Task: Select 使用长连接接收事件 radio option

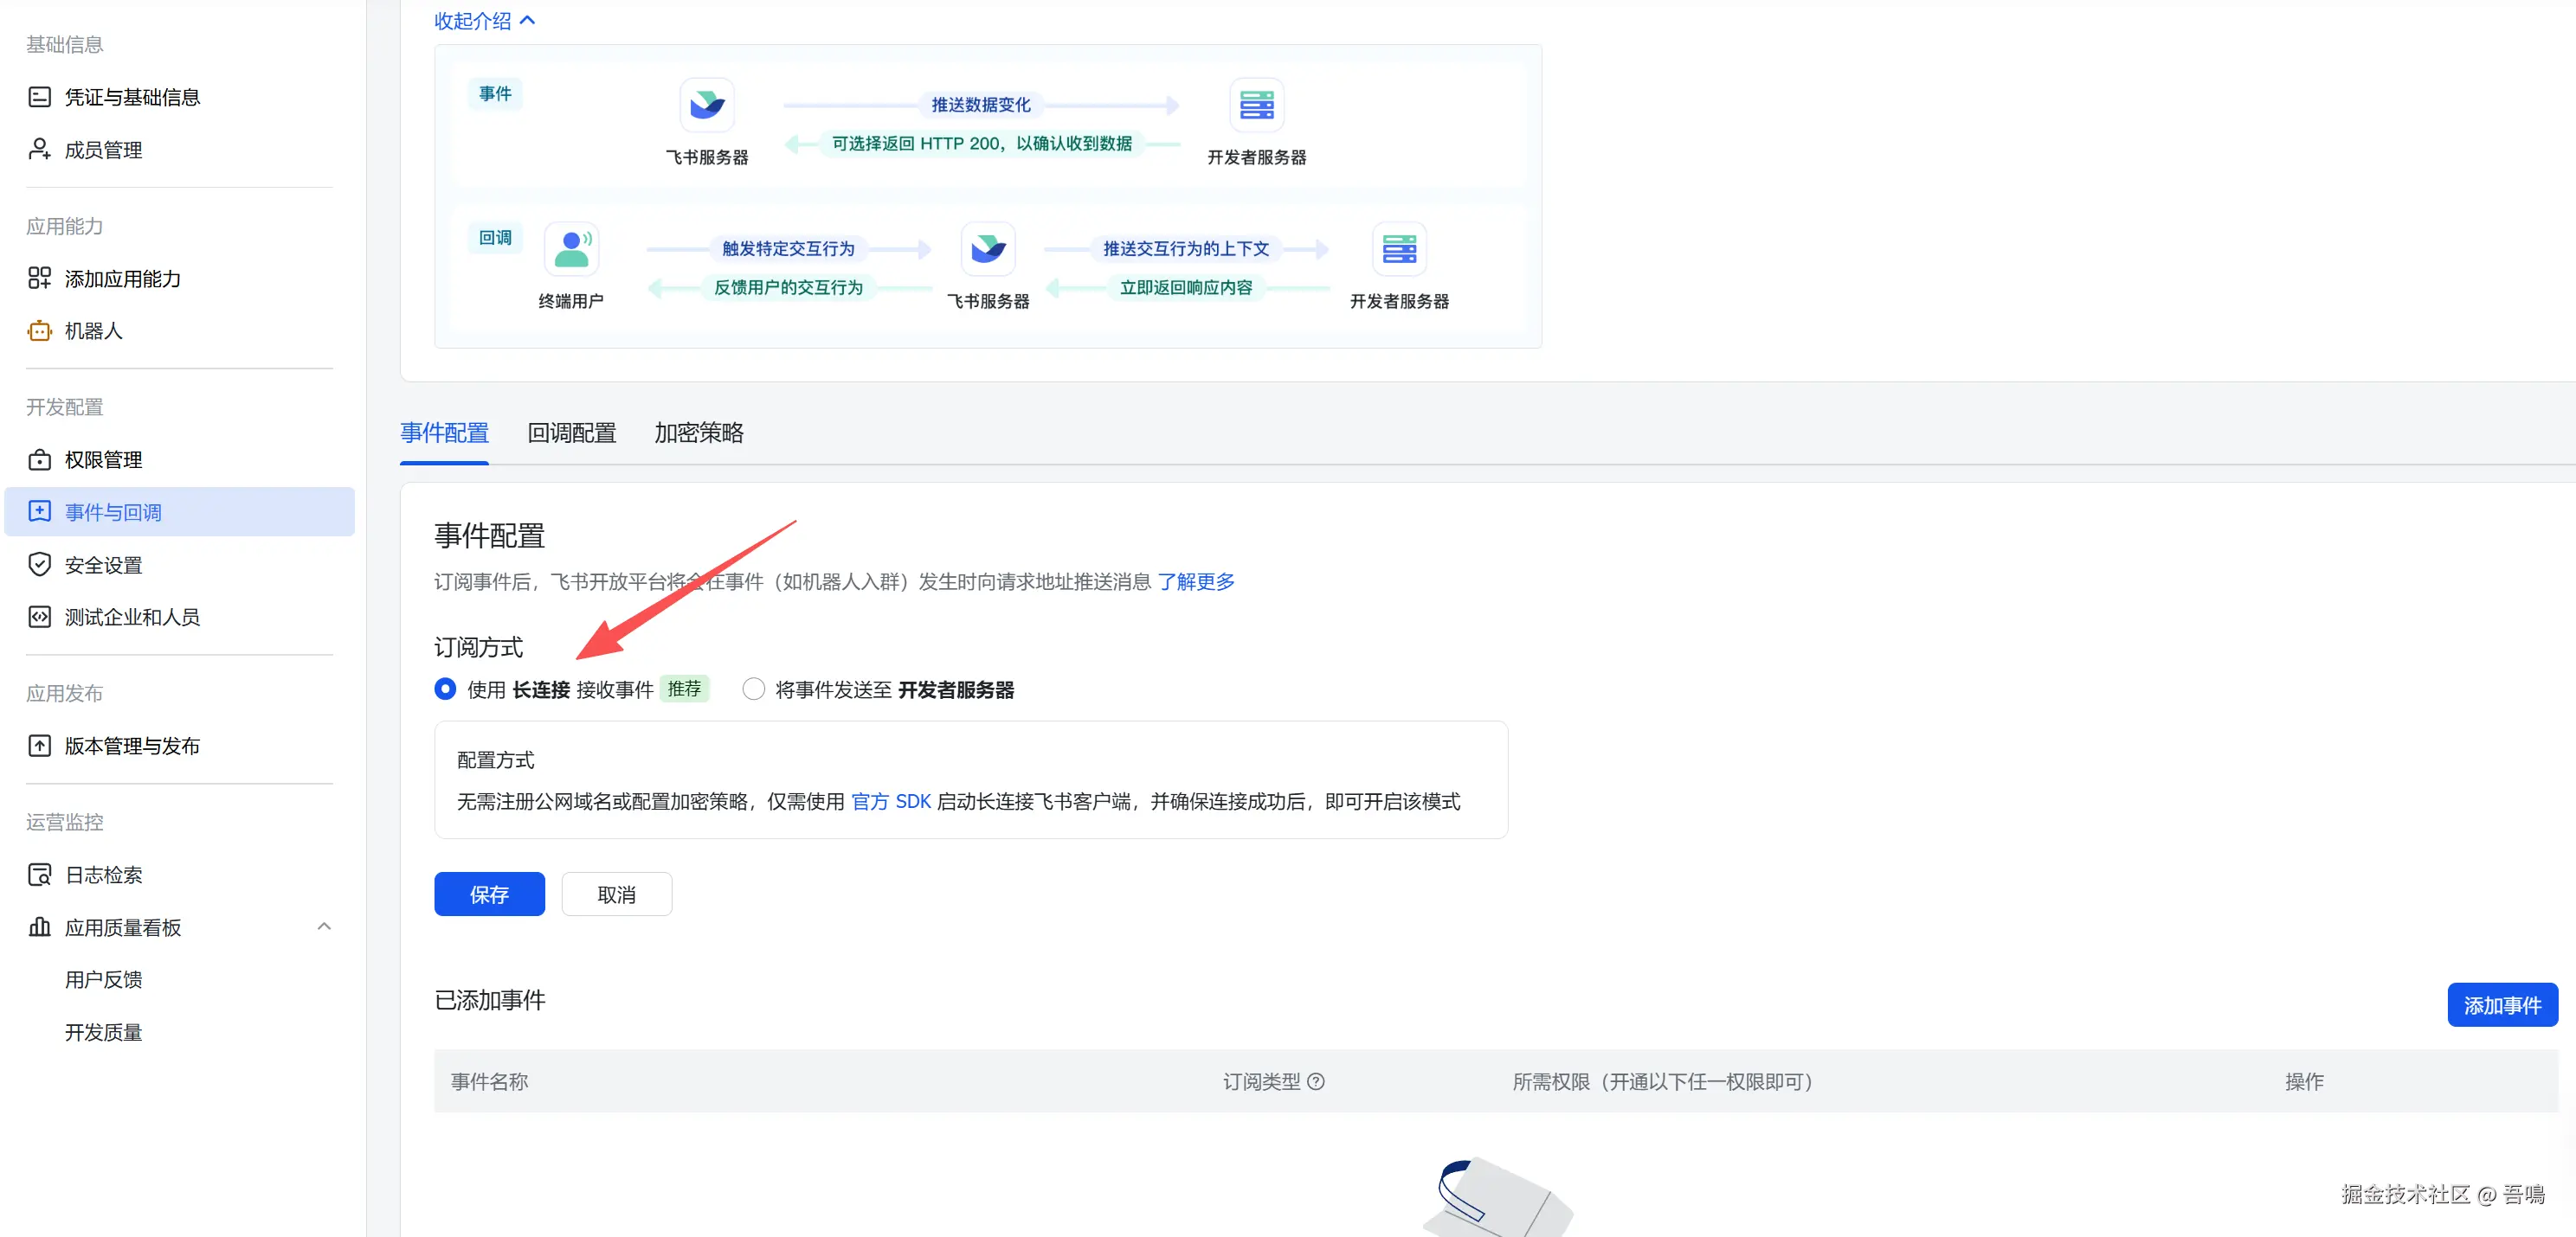Action: coord(445,689)
